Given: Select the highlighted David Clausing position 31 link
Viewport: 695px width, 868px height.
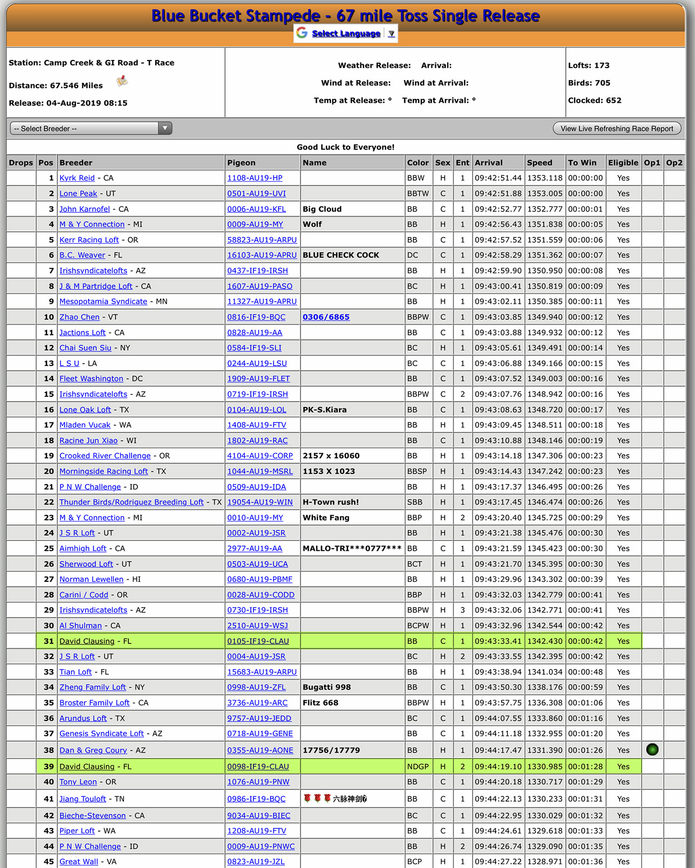Looking at the screenshot, I should pyautogui.click(x=87, y=641).
